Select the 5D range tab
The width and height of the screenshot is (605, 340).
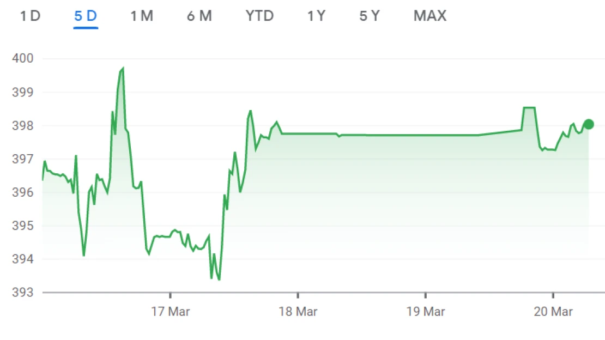click(86, 16)
